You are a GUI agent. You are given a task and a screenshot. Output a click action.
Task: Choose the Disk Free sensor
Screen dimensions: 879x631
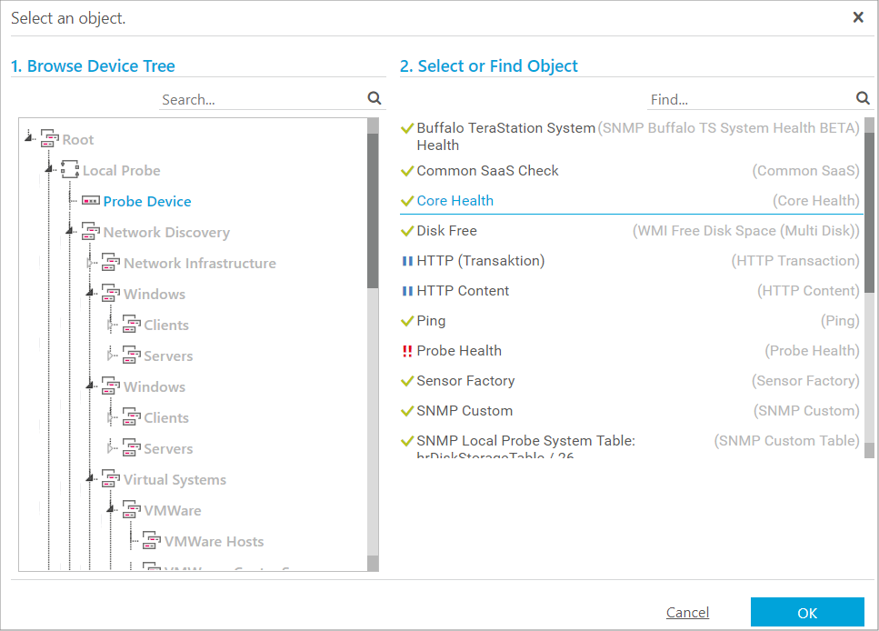click(446, 231)
